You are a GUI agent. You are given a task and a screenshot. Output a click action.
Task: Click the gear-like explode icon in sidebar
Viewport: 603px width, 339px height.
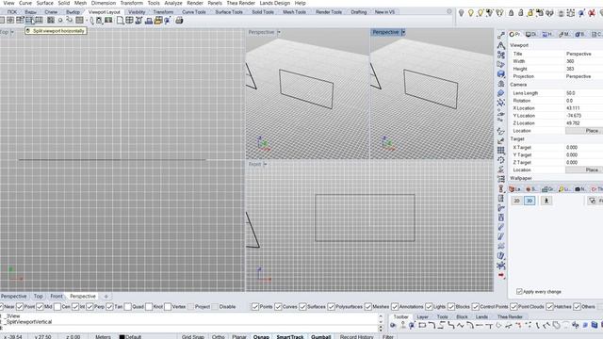pos(500,103)
